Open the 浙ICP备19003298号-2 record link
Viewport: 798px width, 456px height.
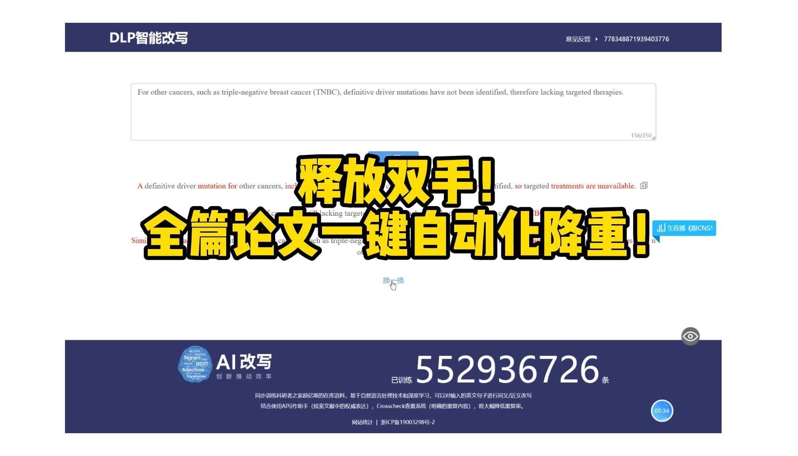click(407, 422)
